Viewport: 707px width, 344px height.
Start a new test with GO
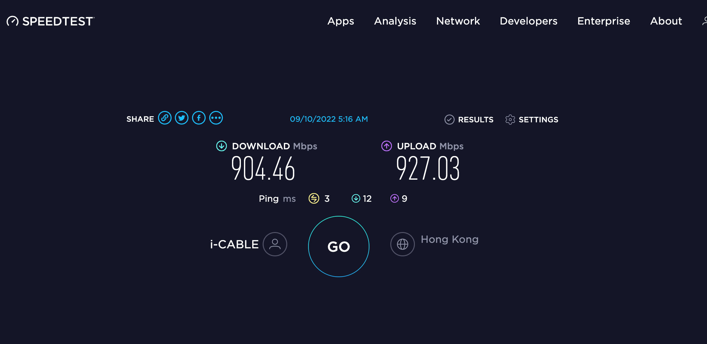339,247
